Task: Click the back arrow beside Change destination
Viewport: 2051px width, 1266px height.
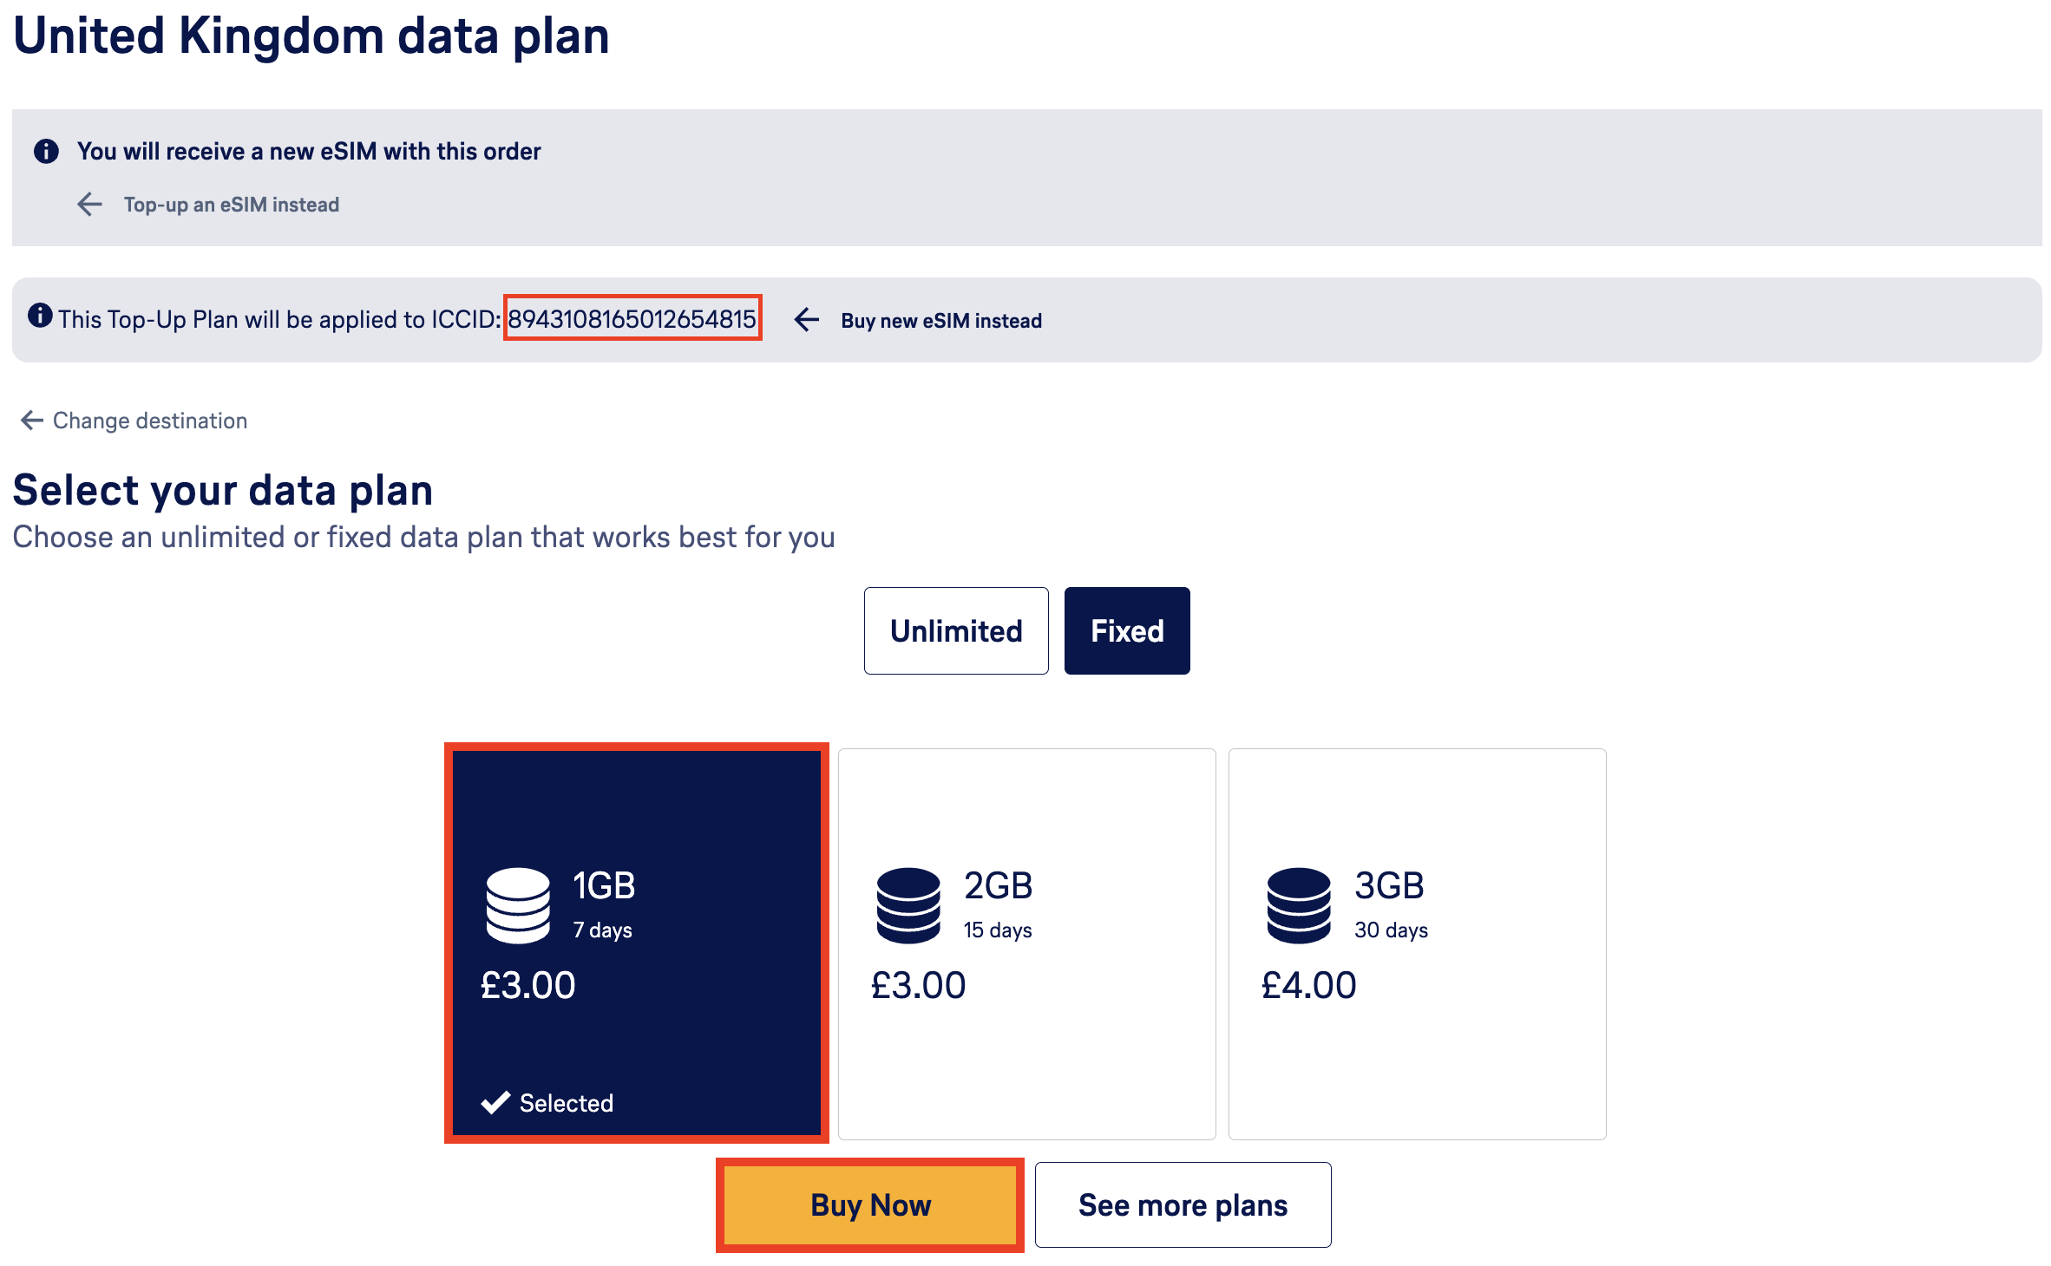Action: 32,421
